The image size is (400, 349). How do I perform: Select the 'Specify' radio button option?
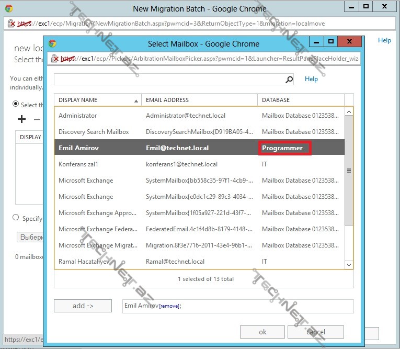16,218
